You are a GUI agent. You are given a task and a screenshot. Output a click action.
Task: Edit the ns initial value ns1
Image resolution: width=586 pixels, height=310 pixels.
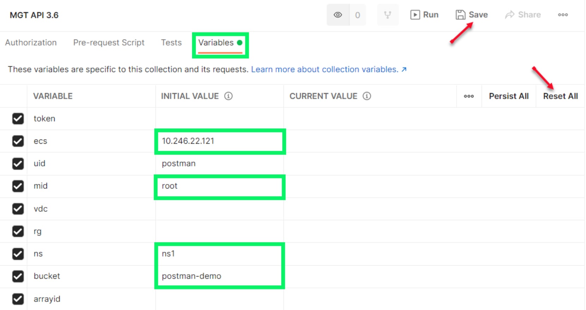point(220,254)
